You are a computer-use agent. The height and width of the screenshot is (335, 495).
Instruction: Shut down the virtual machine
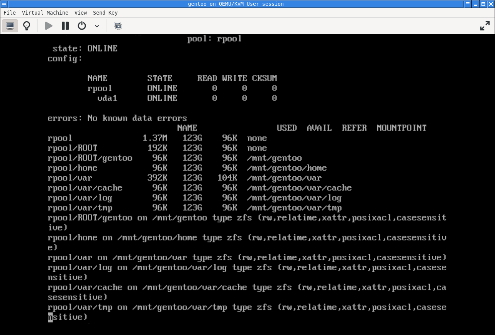pyautogui.click(x=82, y=26)
